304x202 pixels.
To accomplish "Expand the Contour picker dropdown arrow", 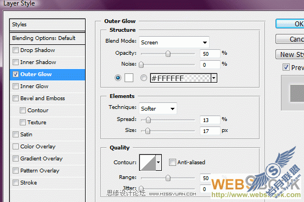I will tap(159, 163).
